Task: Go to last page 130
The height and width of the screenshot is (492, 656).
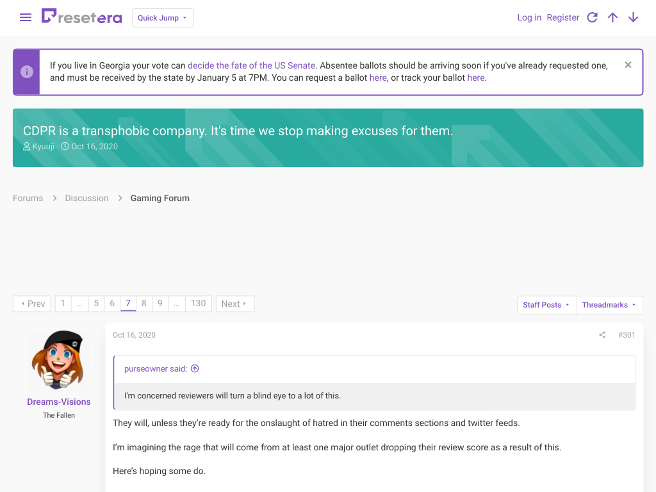Action: coord(199,304)
